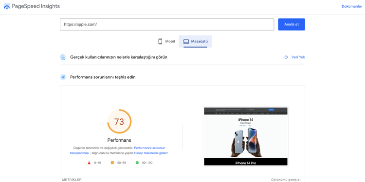Open the Veri Yok link
The image size is (365, 182).
pos(298,57)
